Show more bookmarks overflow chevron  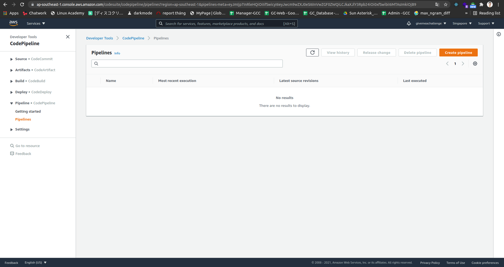(466, 13)
